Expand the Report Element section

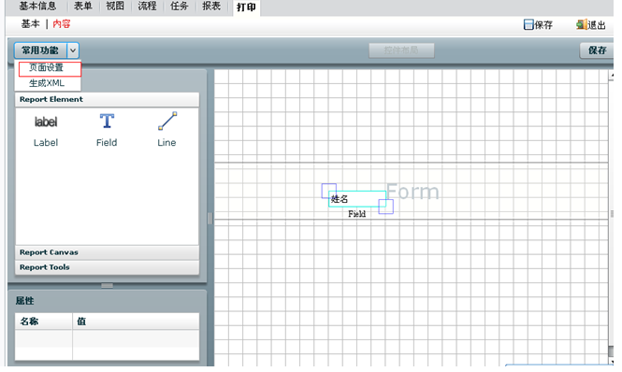click(108, 100)
